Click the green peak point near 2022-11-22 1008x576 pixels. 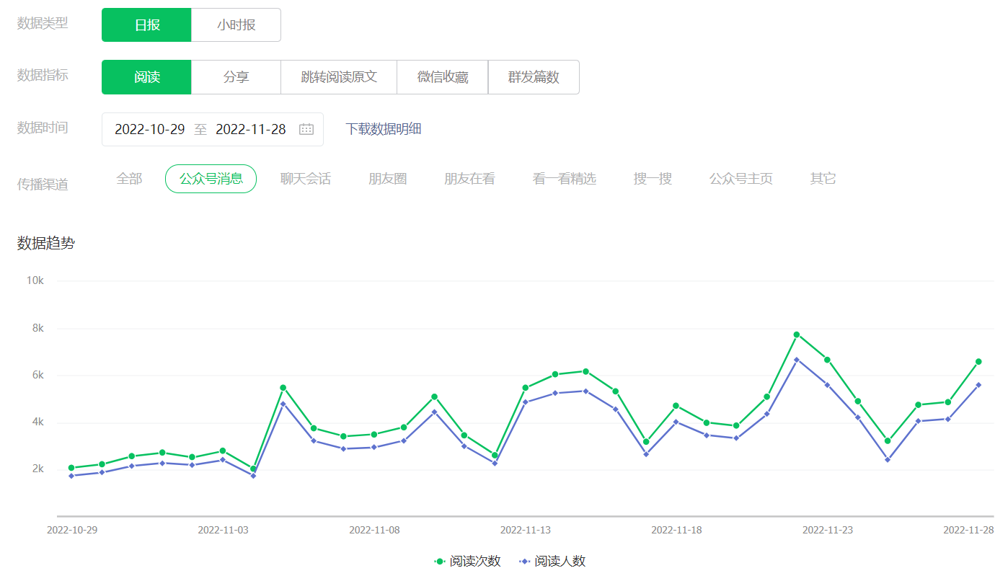(797, 334)
